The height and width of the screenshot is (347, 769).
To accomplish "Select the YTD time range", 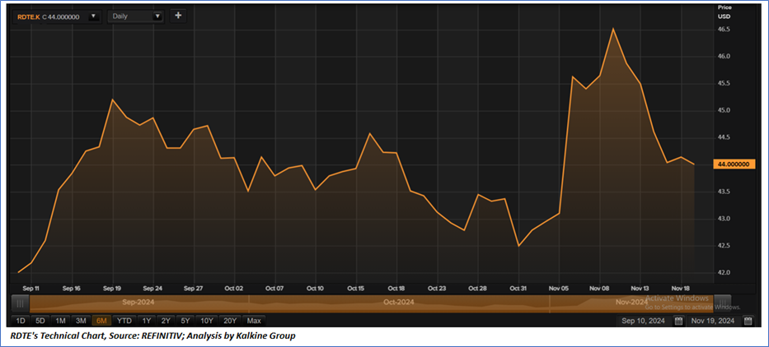I will click(x=124, y=321).
